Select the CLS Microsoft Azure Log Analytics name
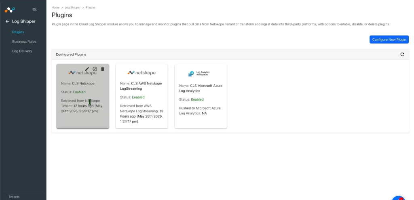The width and height of the screenshot is (414, 200). tap(201, 88)
